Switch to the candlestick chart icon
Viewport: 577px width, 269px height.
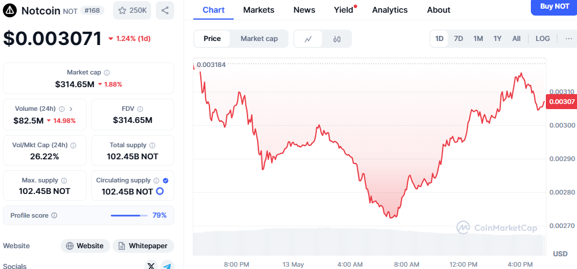[x=337, y=39]
